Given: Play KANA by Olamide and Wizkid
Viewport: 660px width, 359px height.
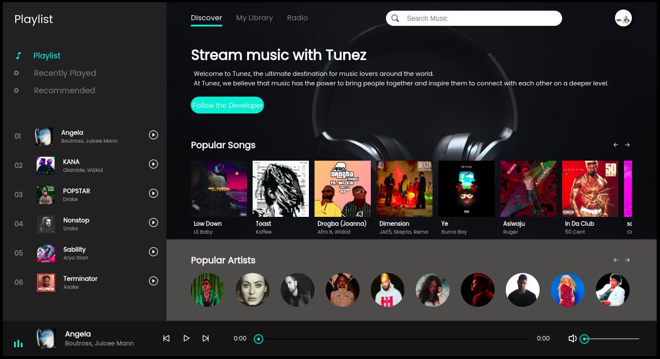Looking at the screenshot, I should (x=153, y=164).
